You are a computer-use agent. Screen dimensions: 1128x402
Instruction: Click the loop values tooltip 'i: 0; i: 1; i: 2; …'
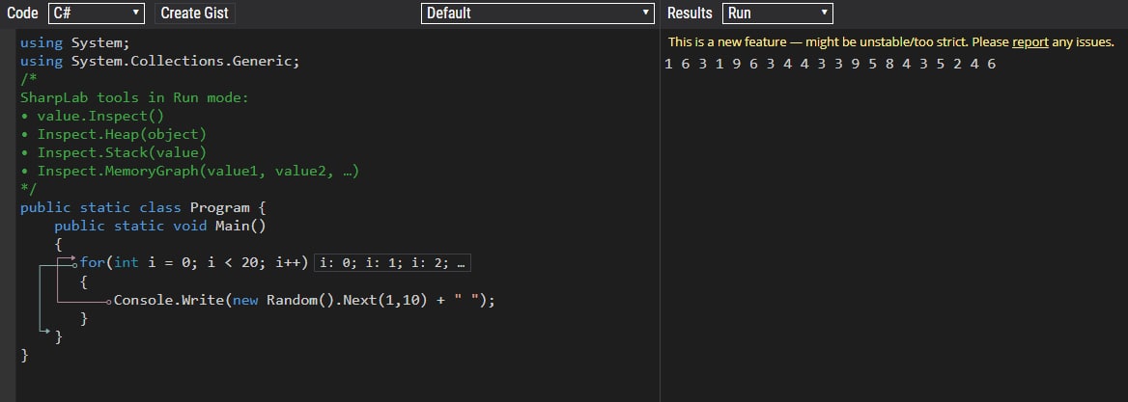[392, 263]
